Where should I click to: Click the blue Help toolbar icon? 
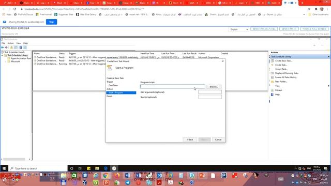21,48
